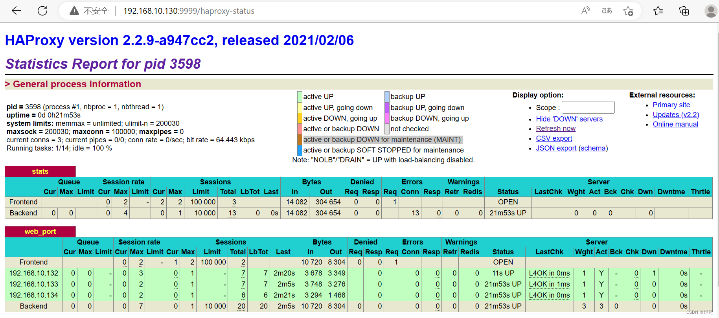Open the read aloud icon

[586, 11]
